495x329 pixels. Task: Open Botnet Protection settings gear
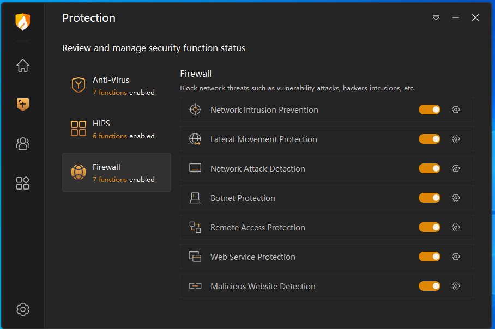(x=456, y=198)
